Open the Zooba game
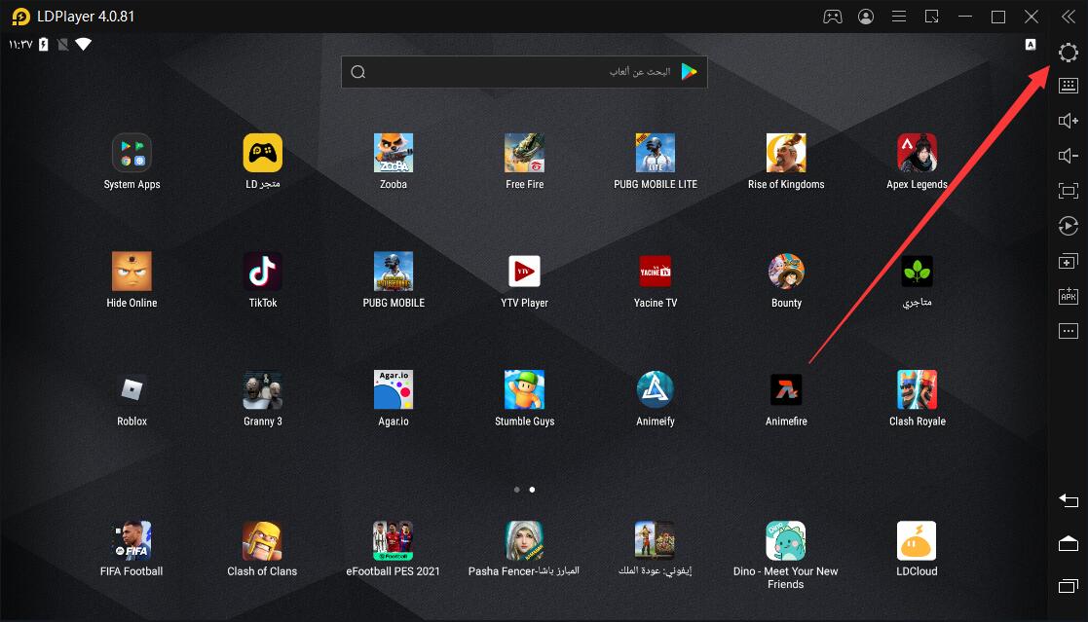Image resolution: width=1088 pixels, height=622 pixels. click(394, 153)
